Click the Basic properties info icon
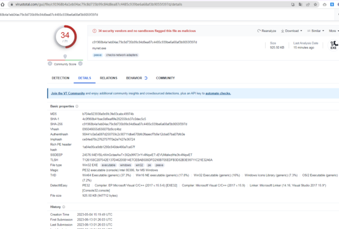 tap(77, 106)
